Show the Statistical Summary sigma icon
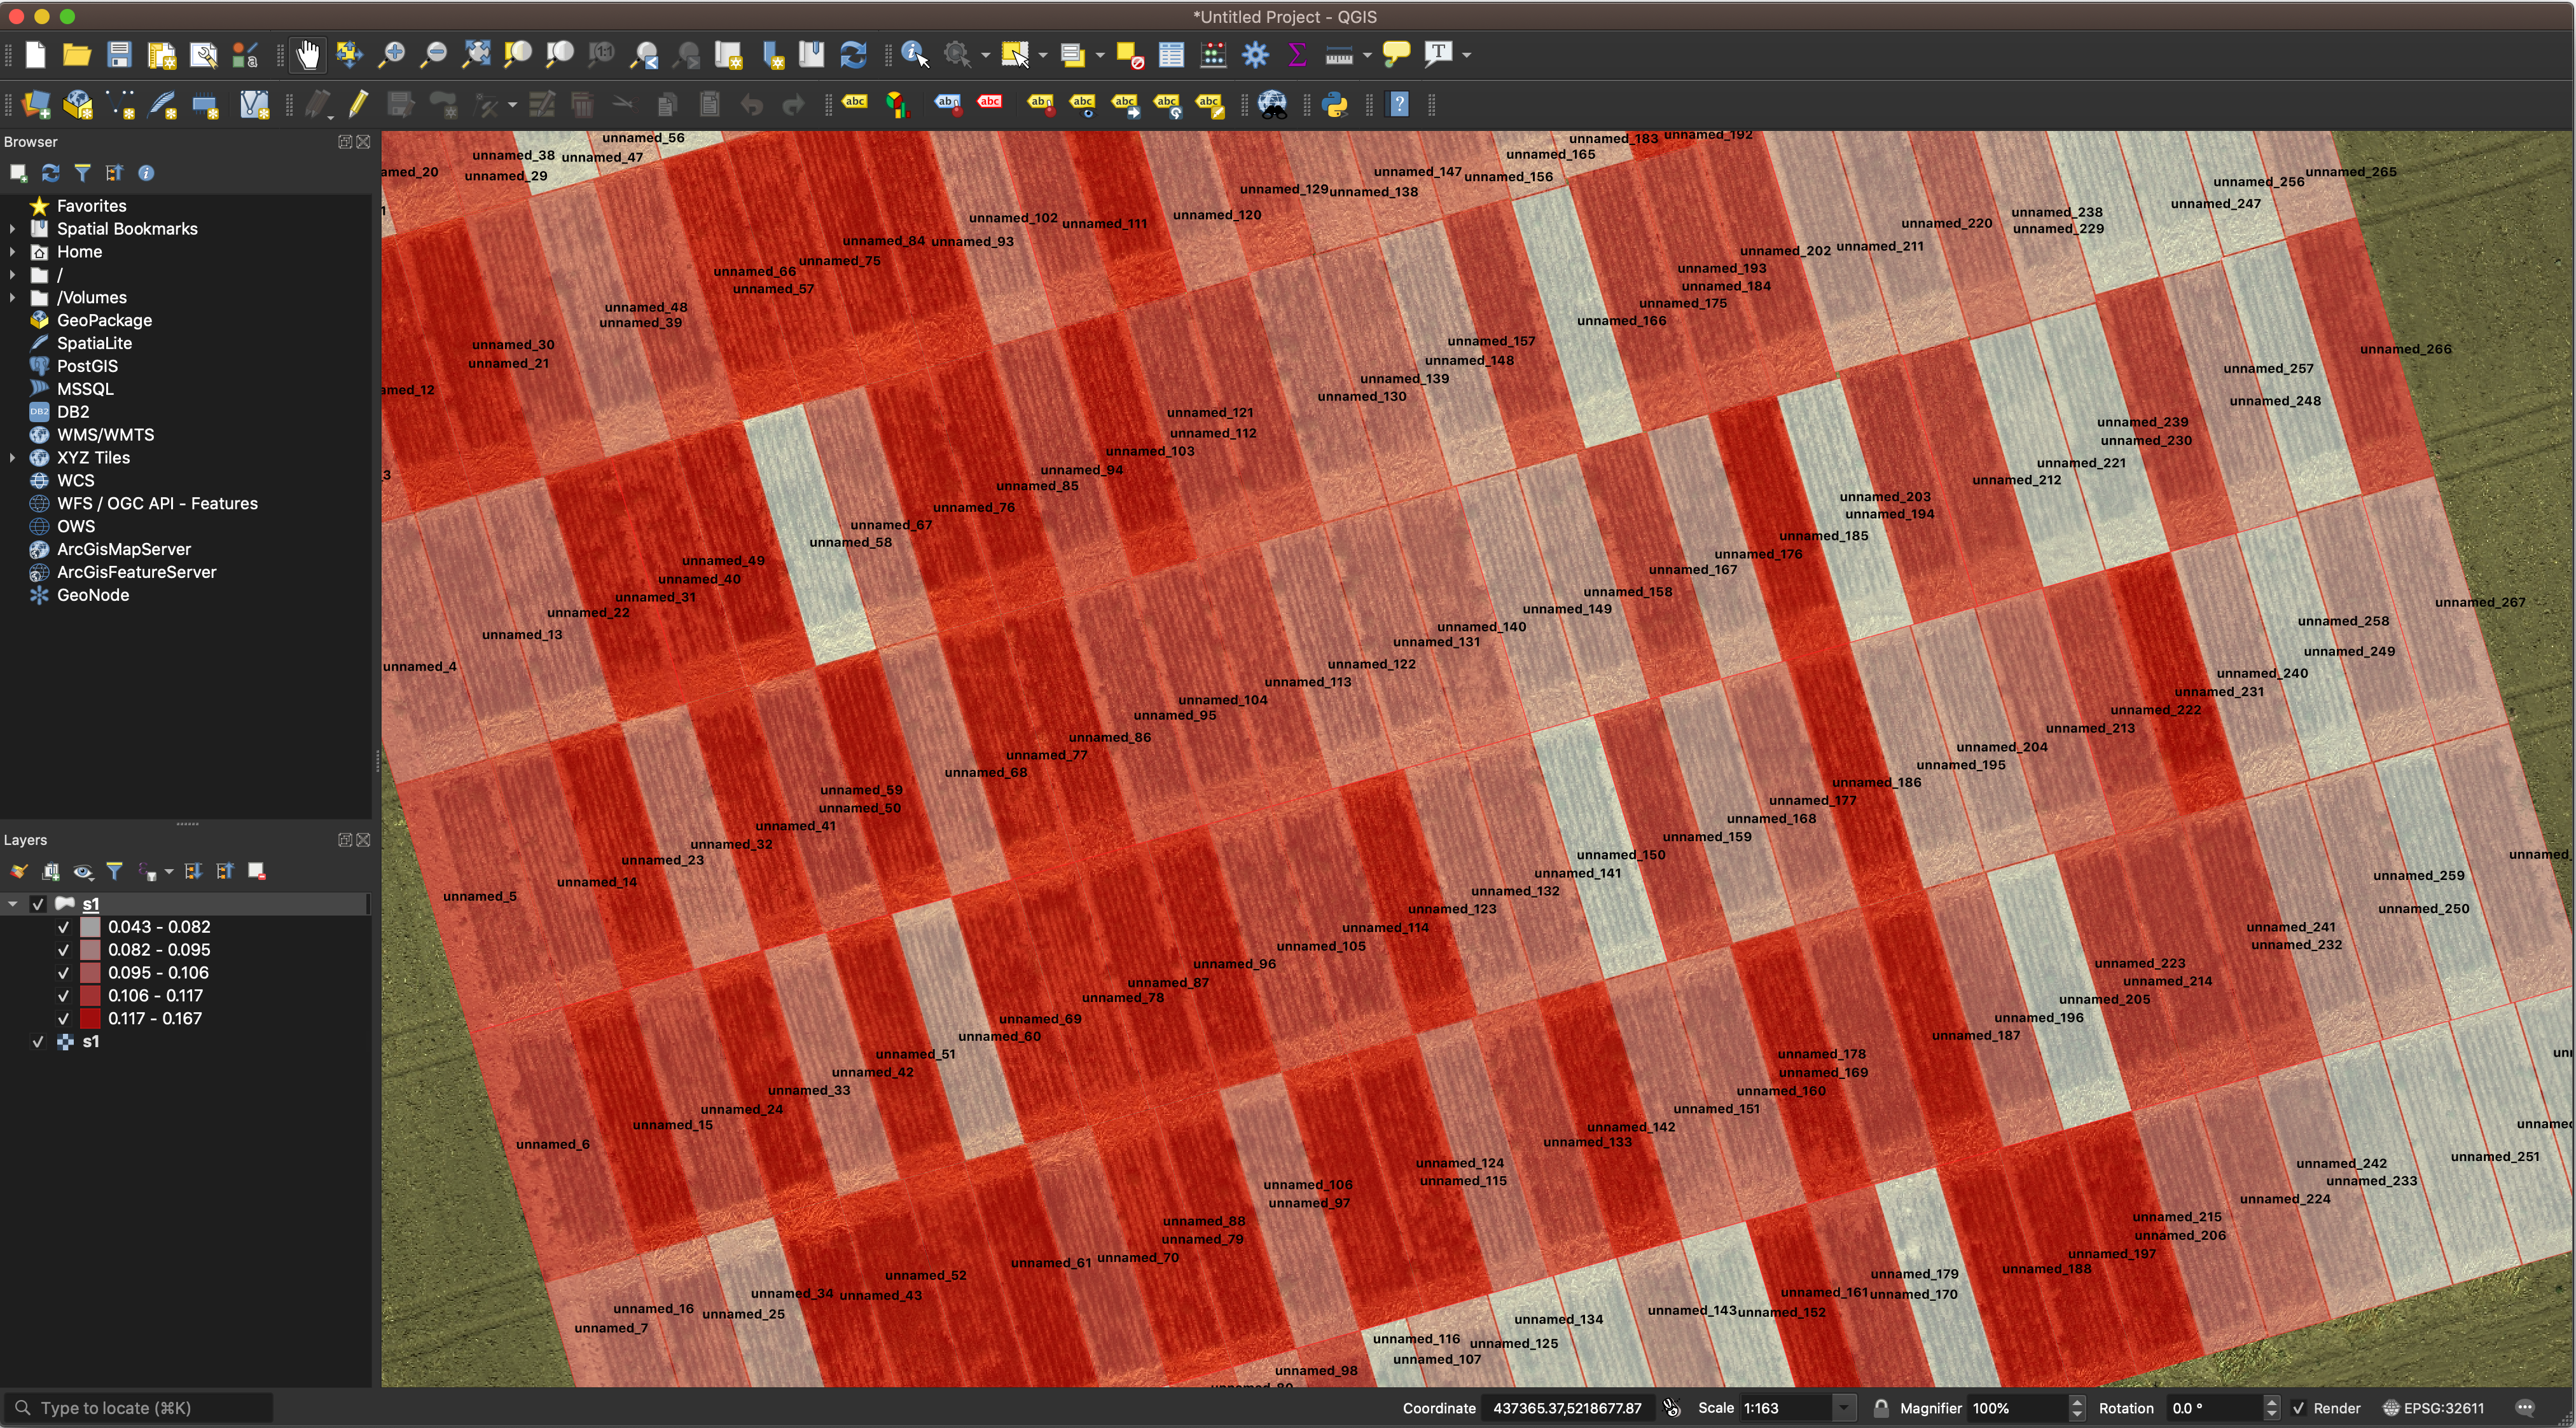The width and height of the screenshot is (2576, 1428). [x=1297, y=54]
